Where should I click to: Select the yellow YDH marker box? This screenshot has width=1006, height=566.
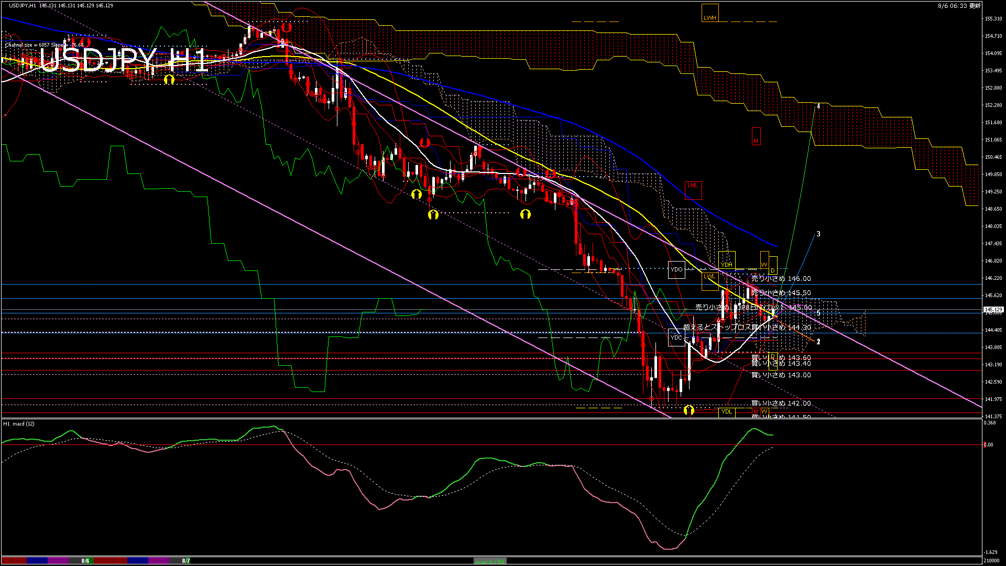[x=727, y=260]
